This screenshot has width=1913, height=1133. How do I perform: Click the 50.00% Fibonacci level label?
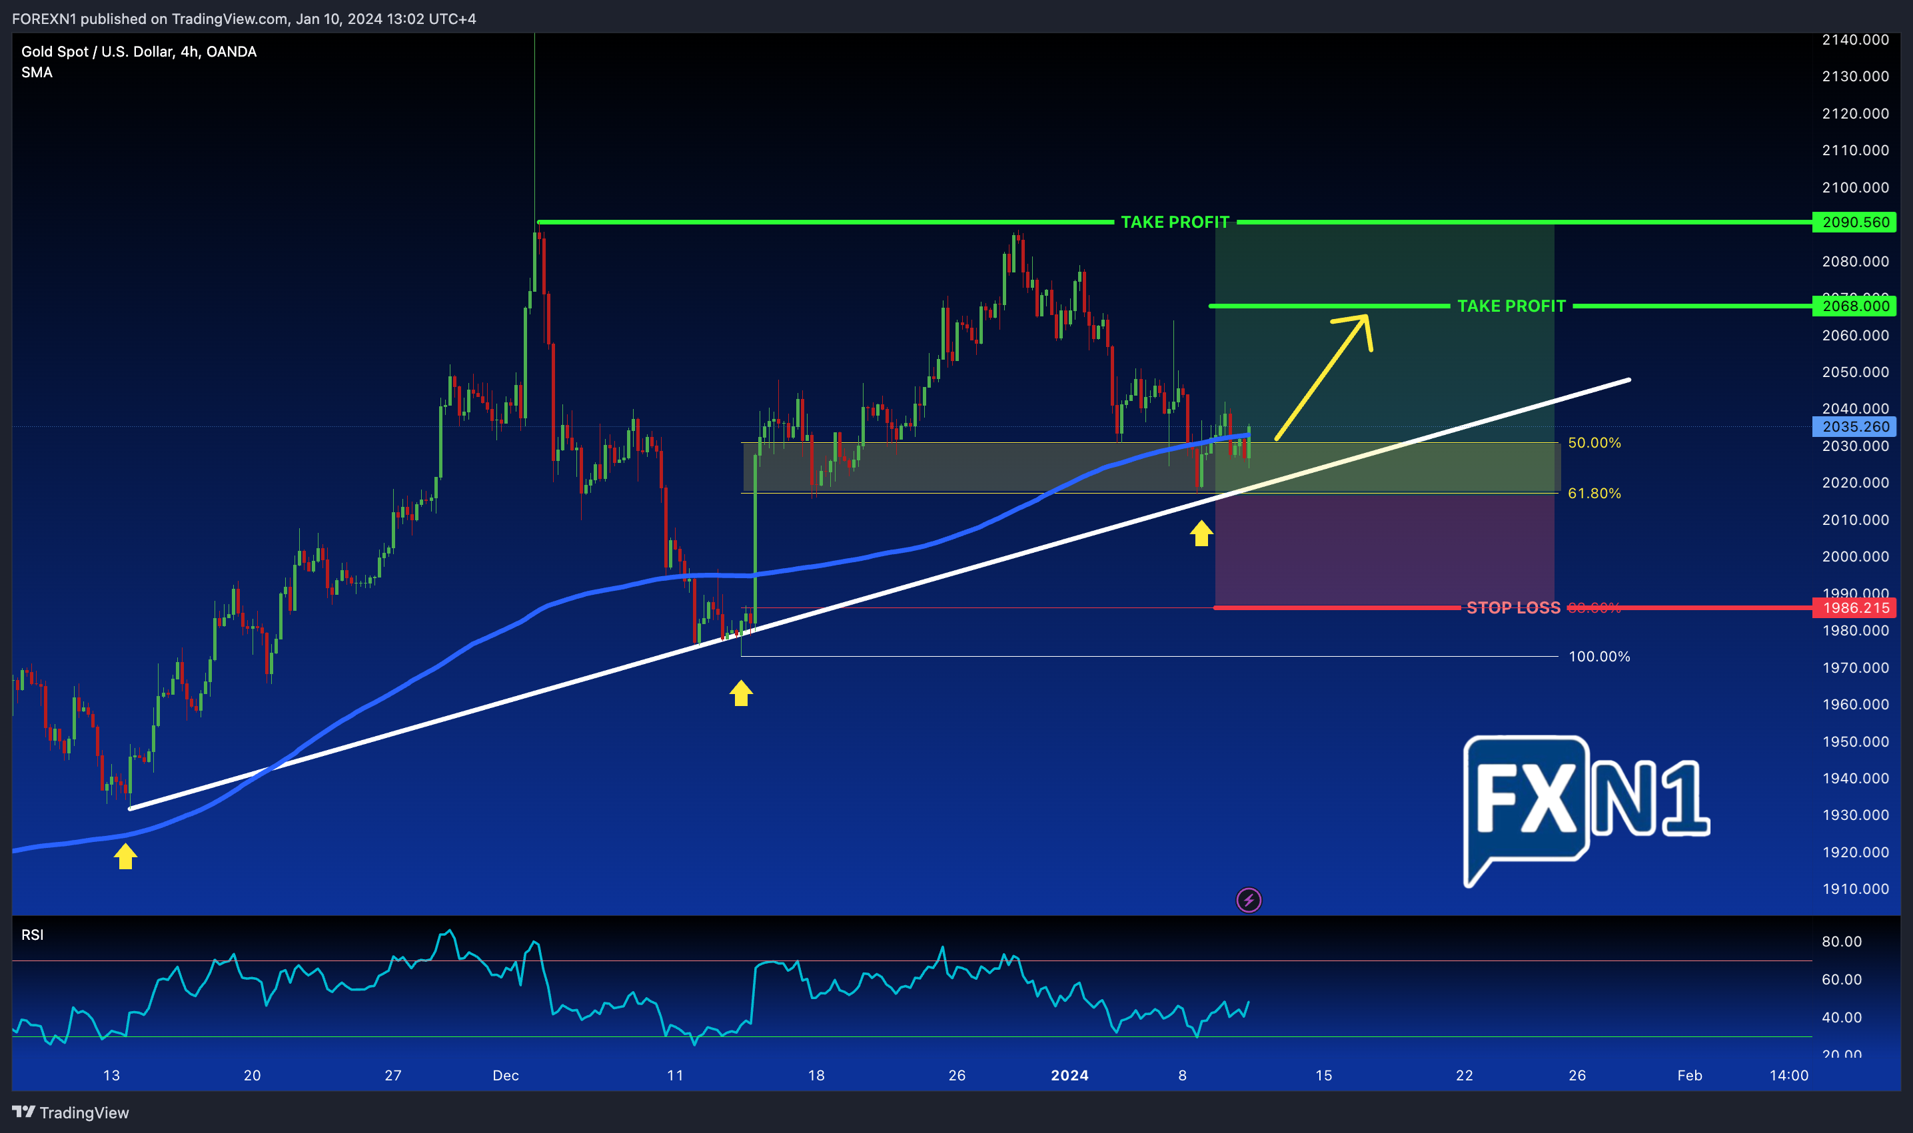(x=1594, y=443)
